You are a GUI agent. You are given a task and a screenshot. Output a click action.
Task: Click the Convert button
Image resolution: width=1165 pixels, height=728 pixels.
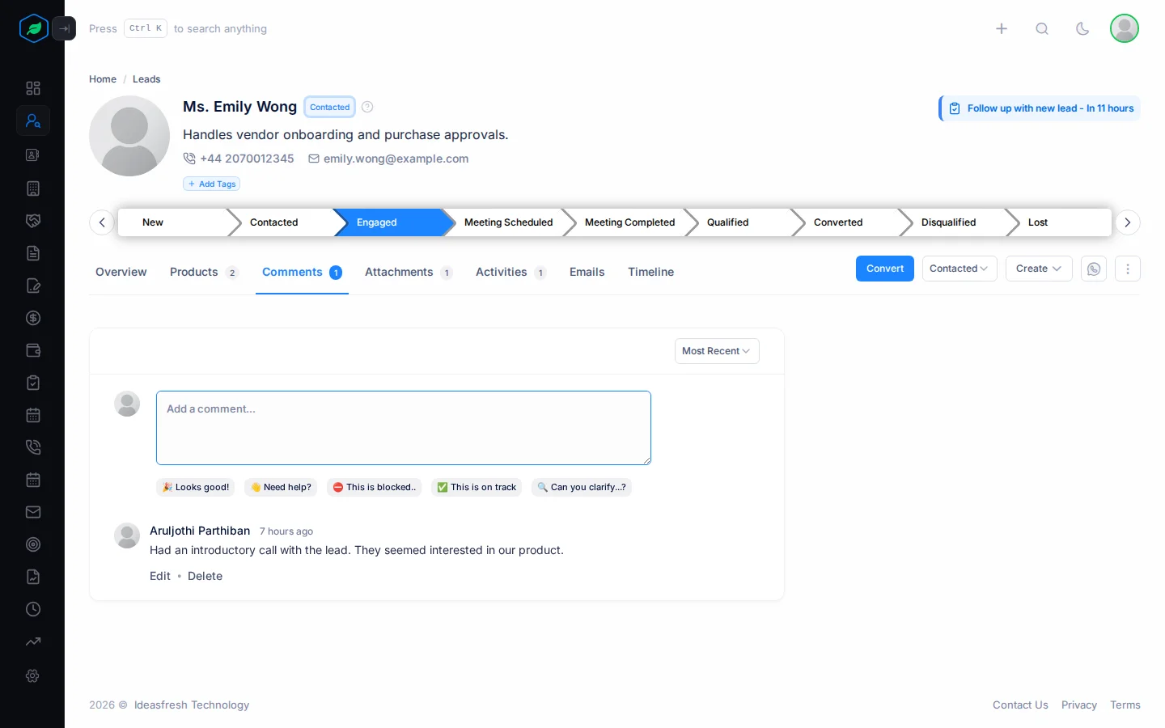(x=885, y=269)
